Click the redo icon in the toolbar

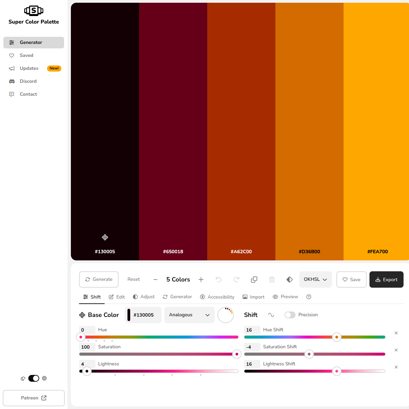236,279
